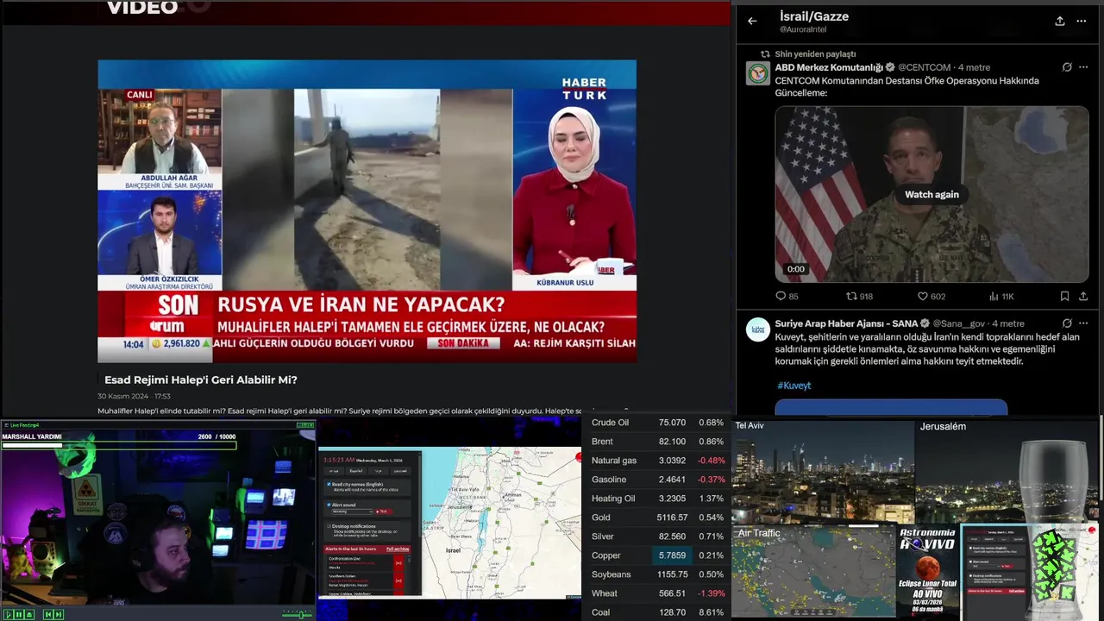
Task: Skip to next track in webcam player
Action: [59, 614]
